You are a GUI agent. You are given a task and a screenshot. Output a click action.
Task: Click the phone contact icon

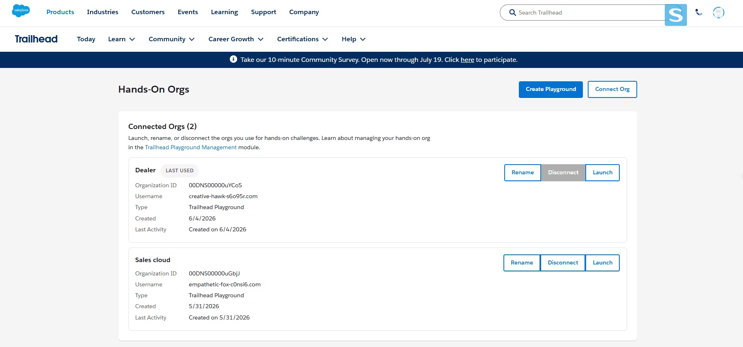[x=699, y=13]
